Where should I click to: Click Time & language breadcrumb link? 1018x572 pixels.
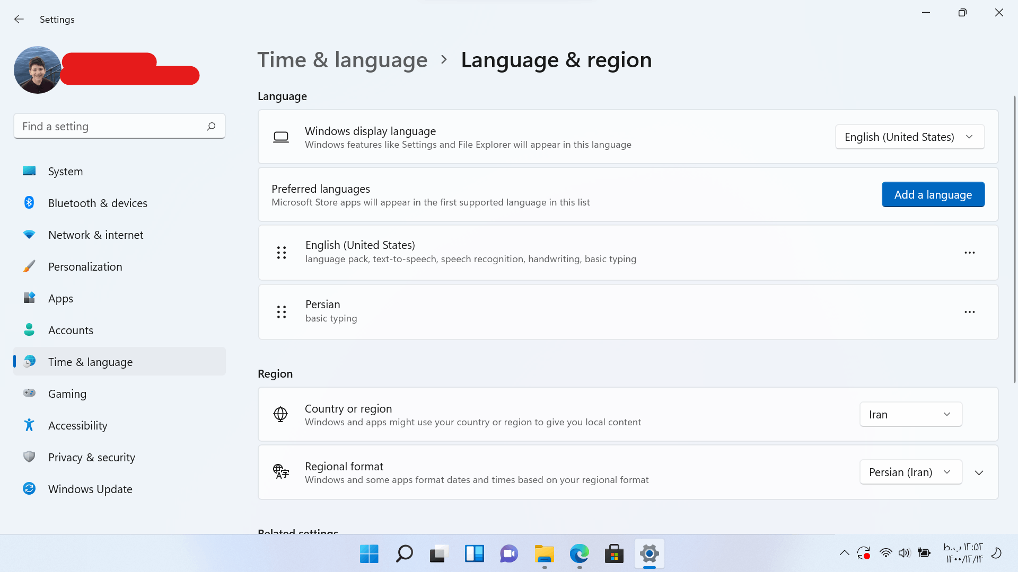tap(343, 60)
